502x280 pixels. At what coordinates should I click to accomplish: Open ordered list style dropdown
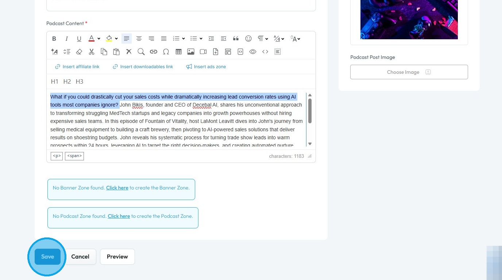click(x=184, y=39)
